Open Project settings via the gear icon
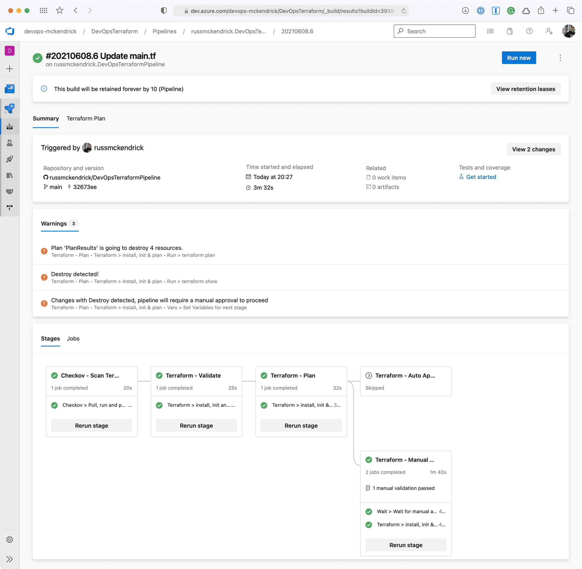This screenshot has width=582, height=569. point(10,539)
